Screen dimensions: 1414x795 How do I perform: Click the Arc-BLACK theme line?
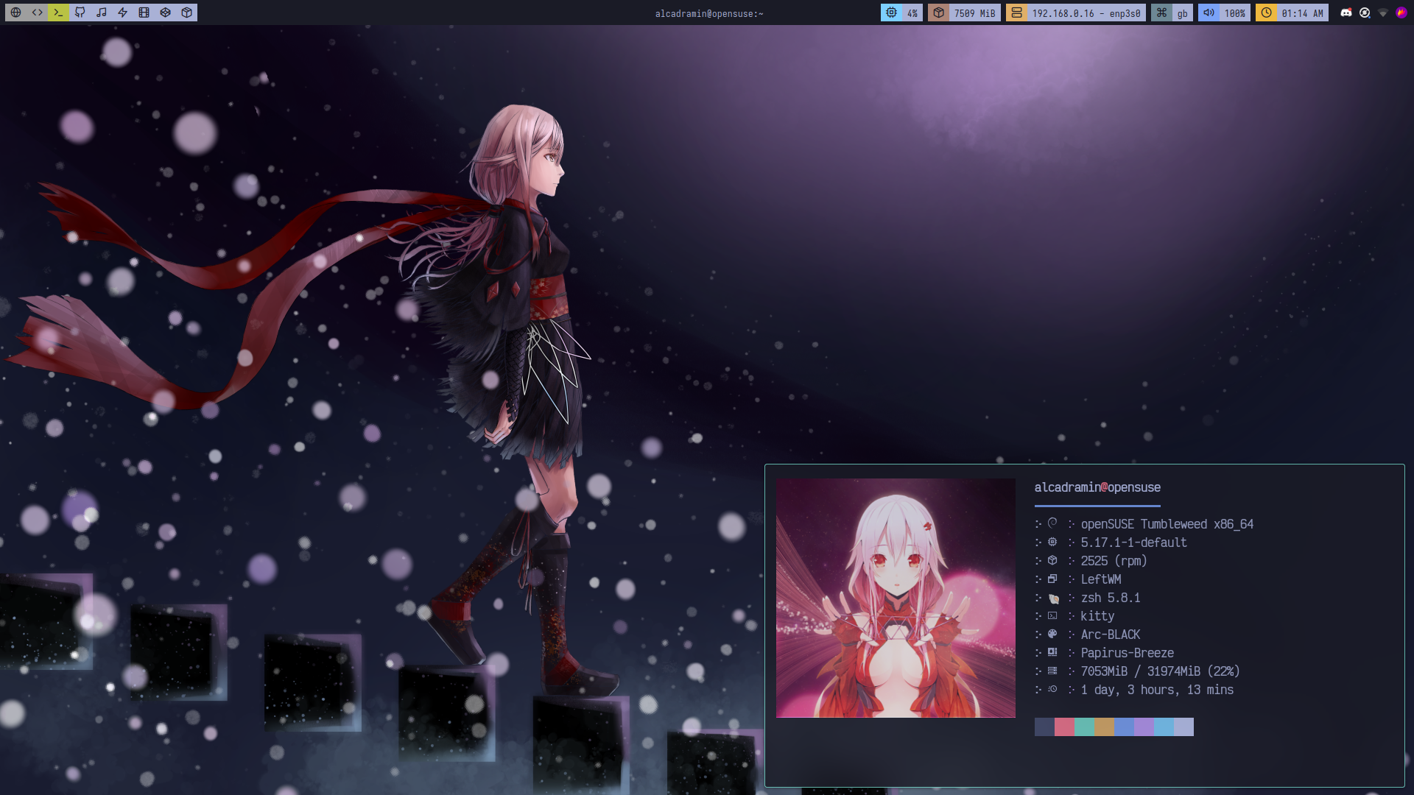1111,635
